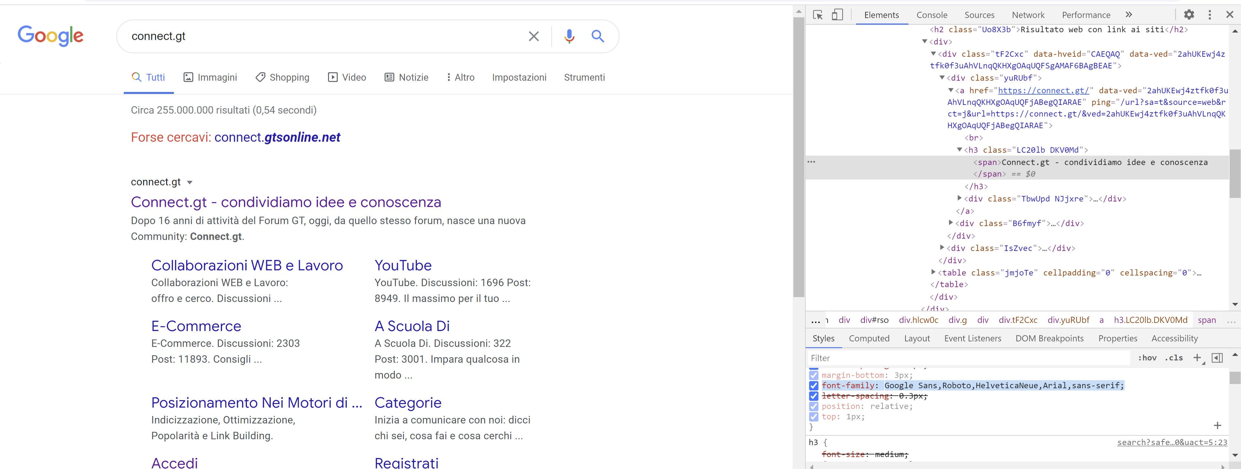The height and width of the screenshot is (469, 1241).
Task: Insert style rule plus below closing brace
Action: 1217,426
